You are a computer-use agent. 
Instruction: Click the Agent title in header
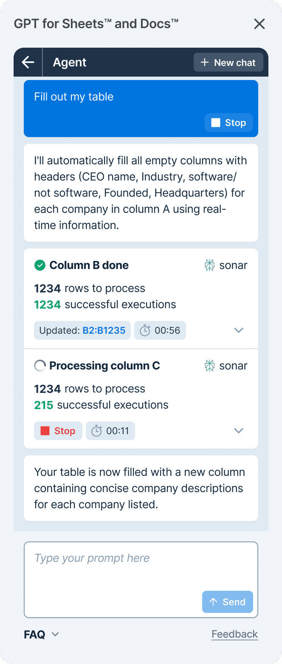coord(70,63)
